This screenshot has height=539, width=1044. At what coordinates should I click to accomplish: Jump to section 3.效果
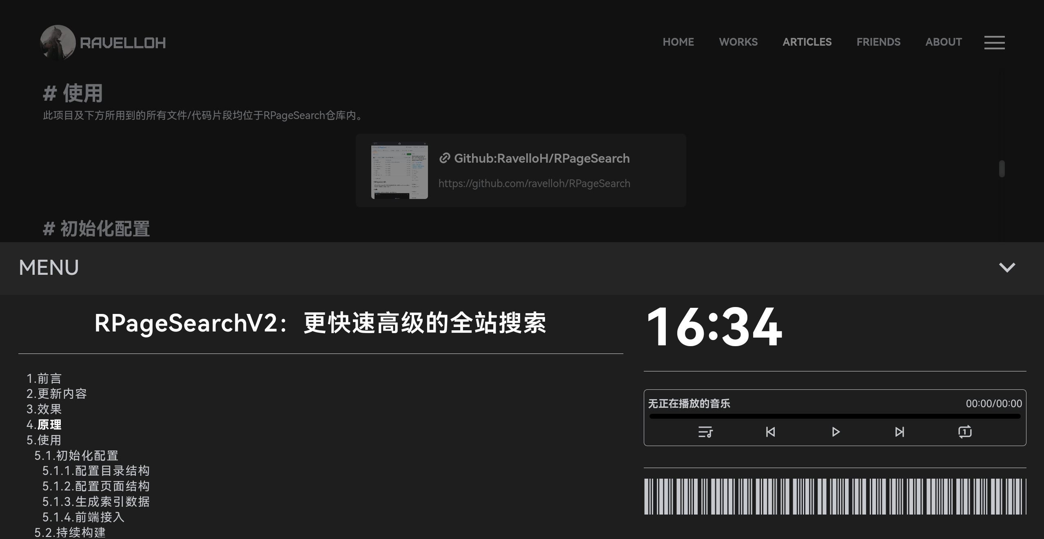click(44, 409)
